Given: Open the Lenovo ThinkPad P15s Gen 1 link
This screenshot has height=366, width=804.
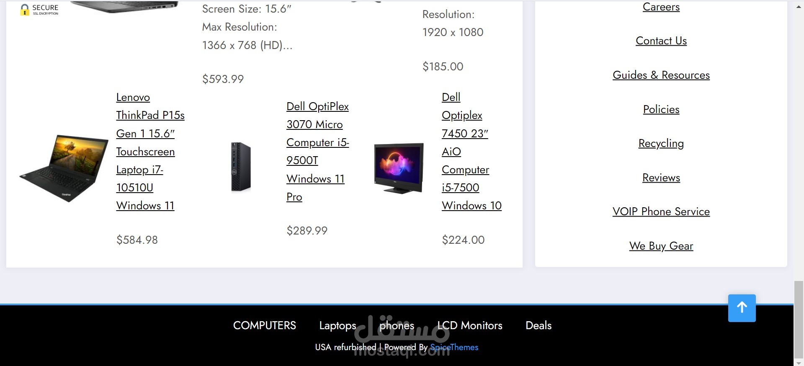Looking at the screenshot, I should [x=150, y=151].
